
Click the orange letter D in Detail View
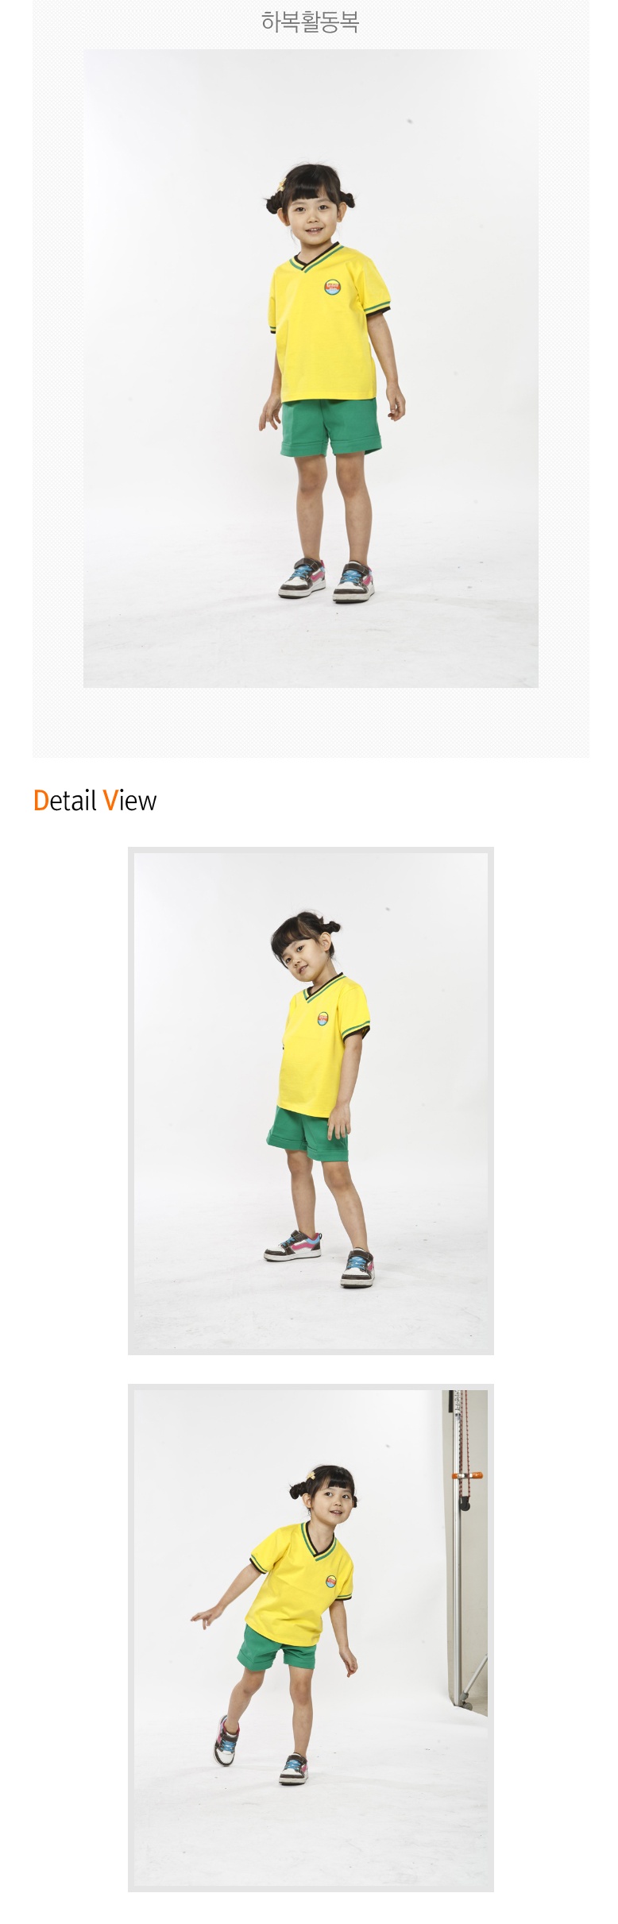[41, 801]
